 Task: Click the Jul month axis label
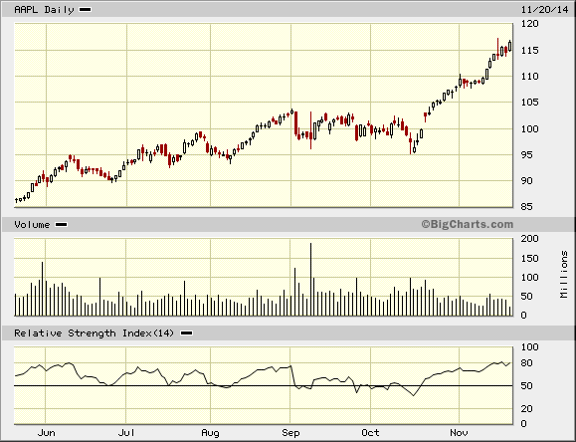coord(126,433)
